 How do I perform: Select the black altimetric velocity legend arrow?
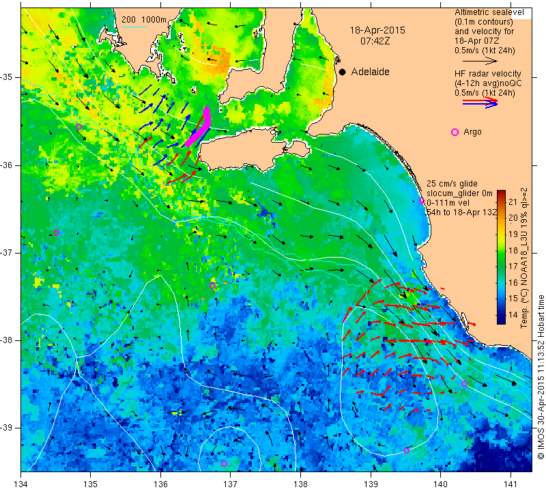[480, 61]
